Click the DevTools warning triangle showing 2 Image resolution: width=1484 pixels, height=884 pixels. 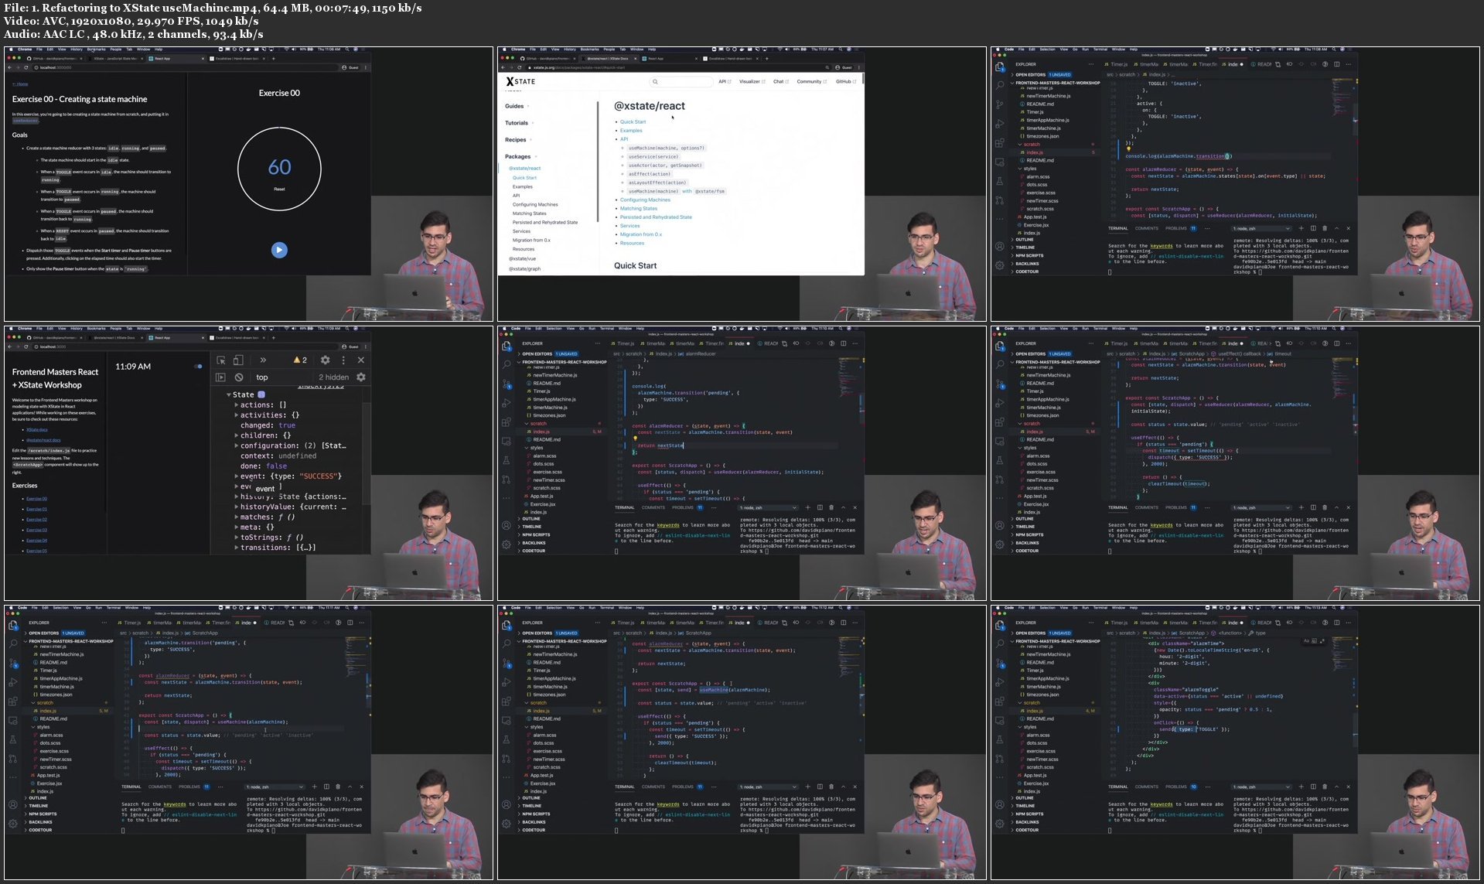click(x=300, y=360)
